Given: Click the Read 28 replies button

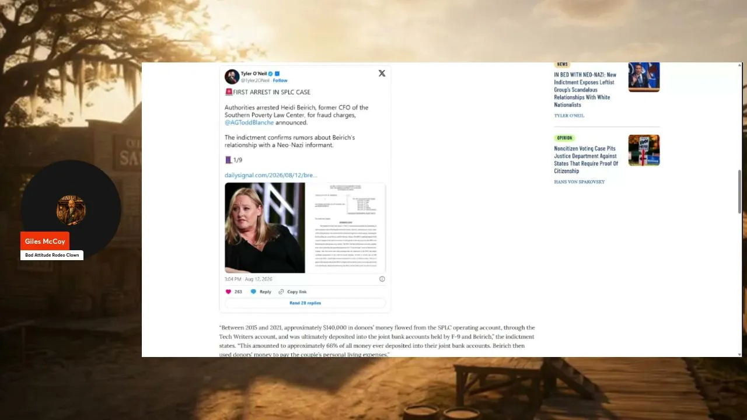Looking at the screenshot, I should coord(305,303).
